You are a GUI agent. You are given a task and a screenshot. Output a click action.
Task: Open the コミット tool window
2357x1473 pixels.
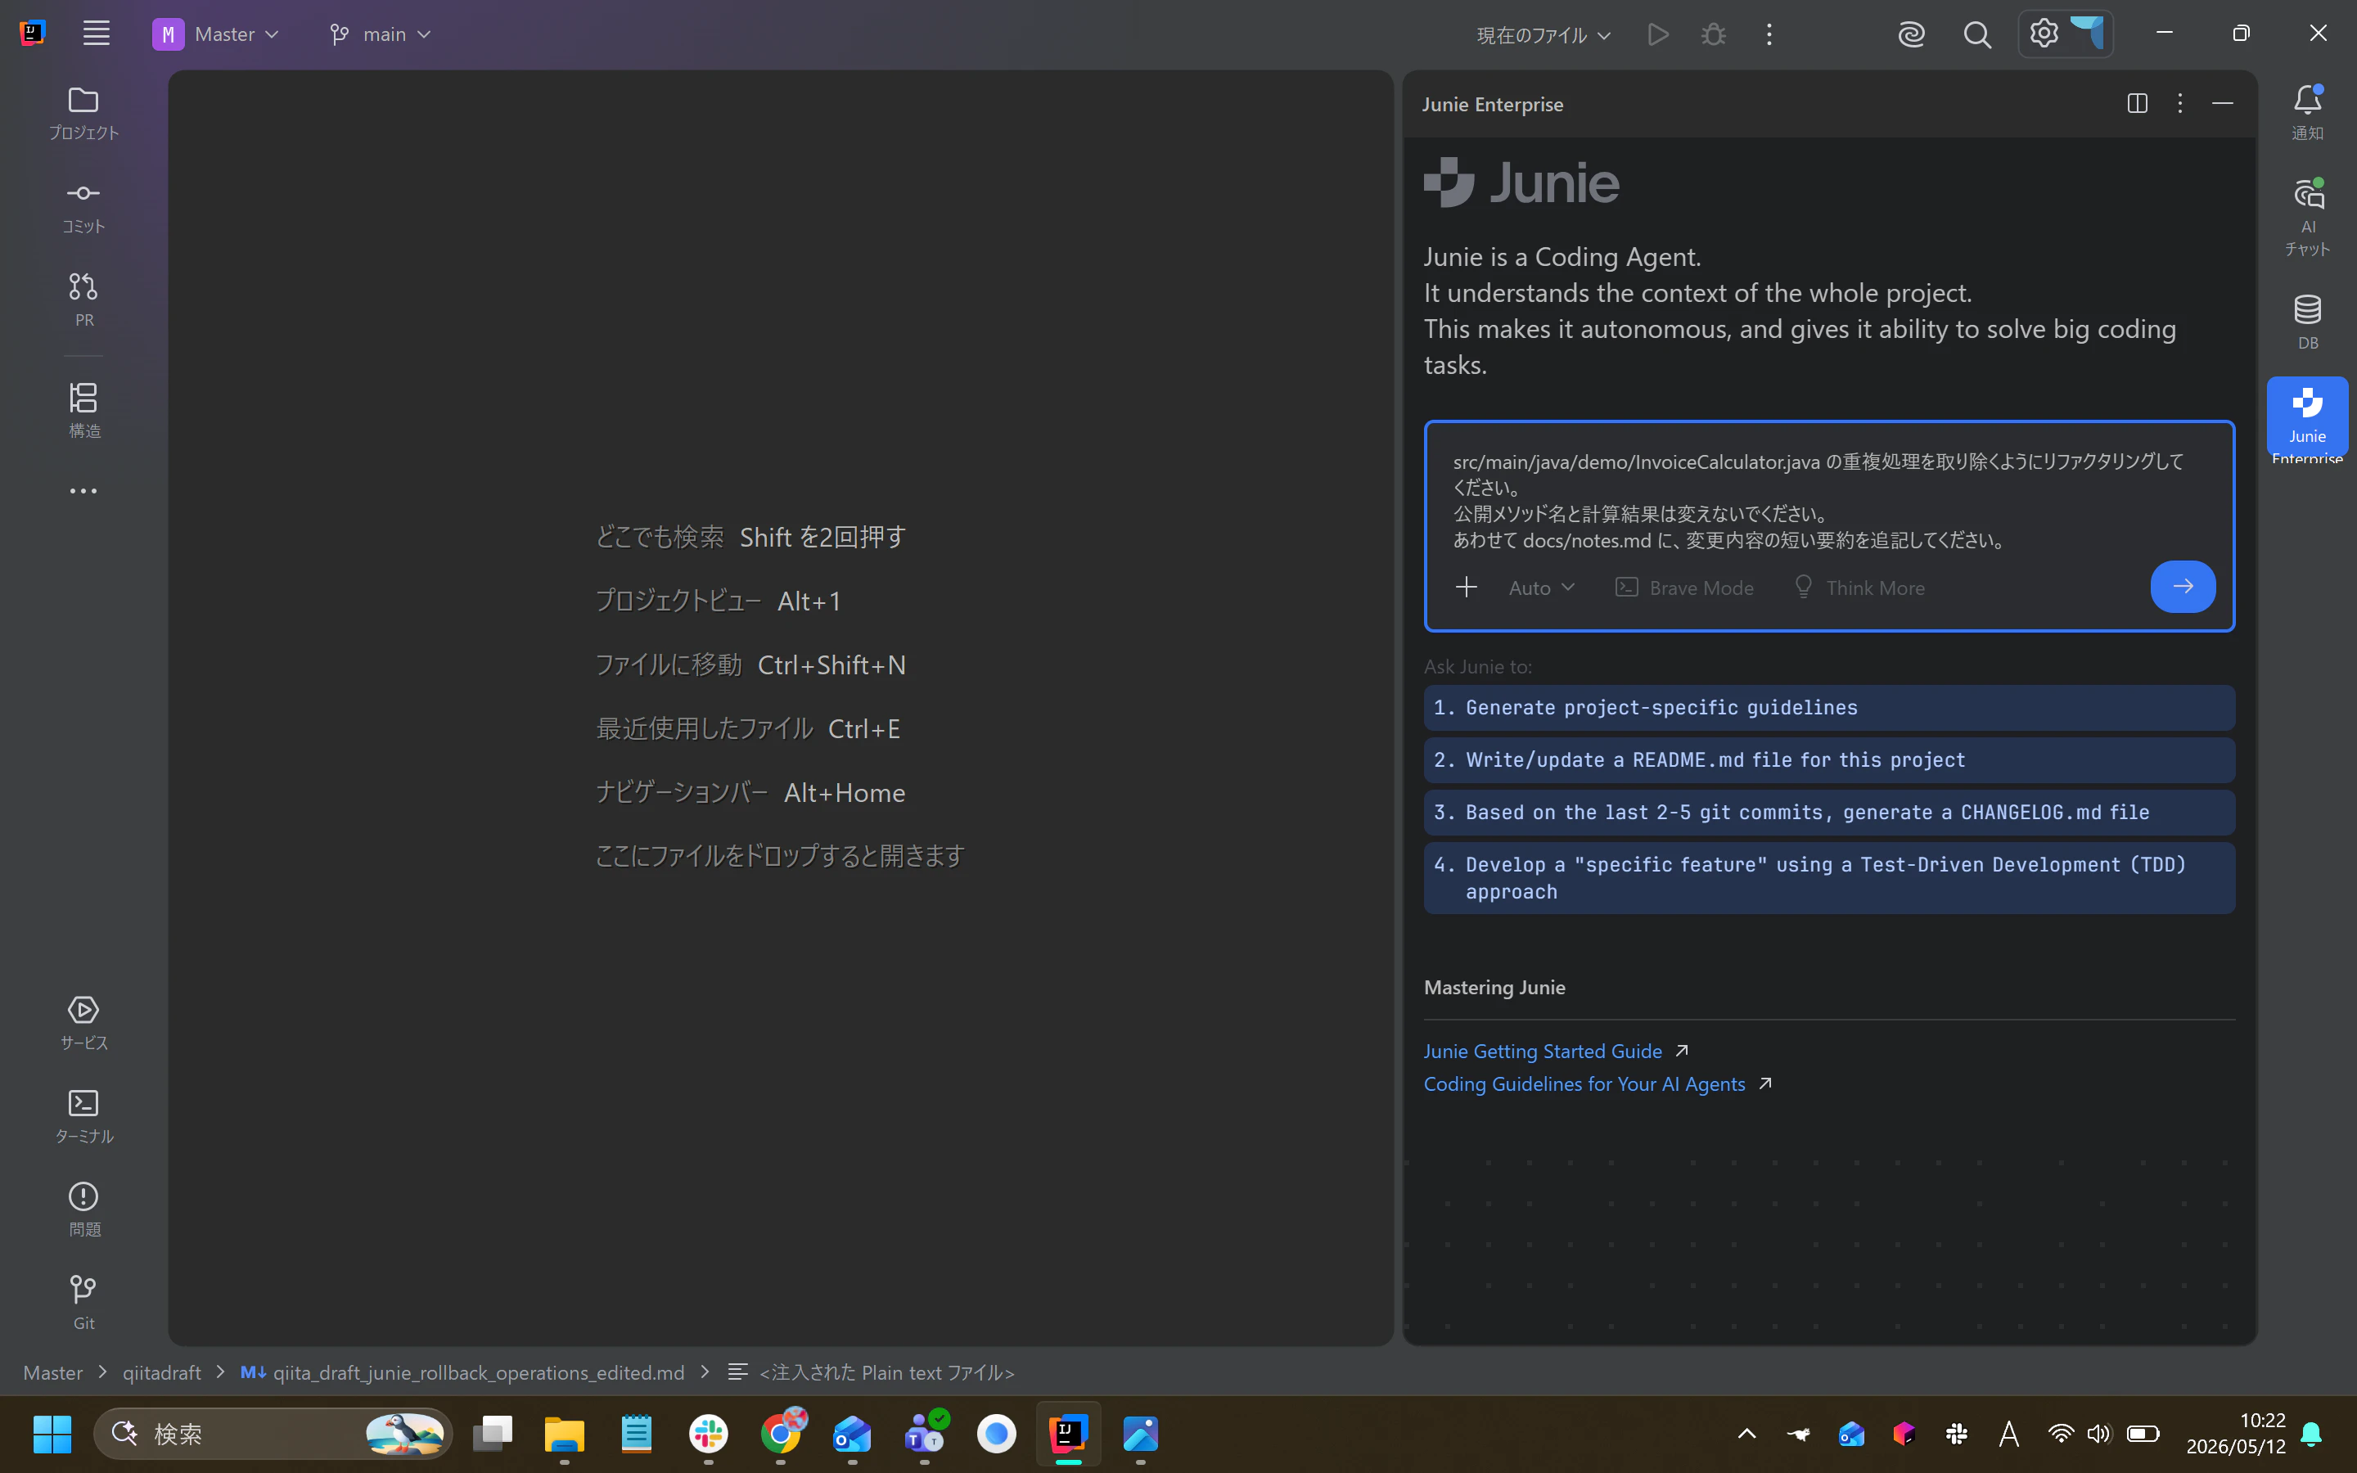83,208
